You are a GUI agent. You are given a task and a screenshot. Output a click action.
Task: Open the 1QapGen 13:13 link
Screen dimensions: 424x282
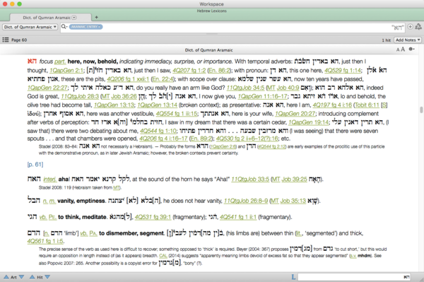(x=114, y=105)
